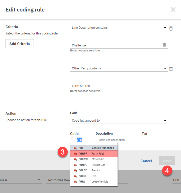Viewport: 181px width, 193px height.
Task: Open the Code full amount to dropdown
Action: click(165, 121)
